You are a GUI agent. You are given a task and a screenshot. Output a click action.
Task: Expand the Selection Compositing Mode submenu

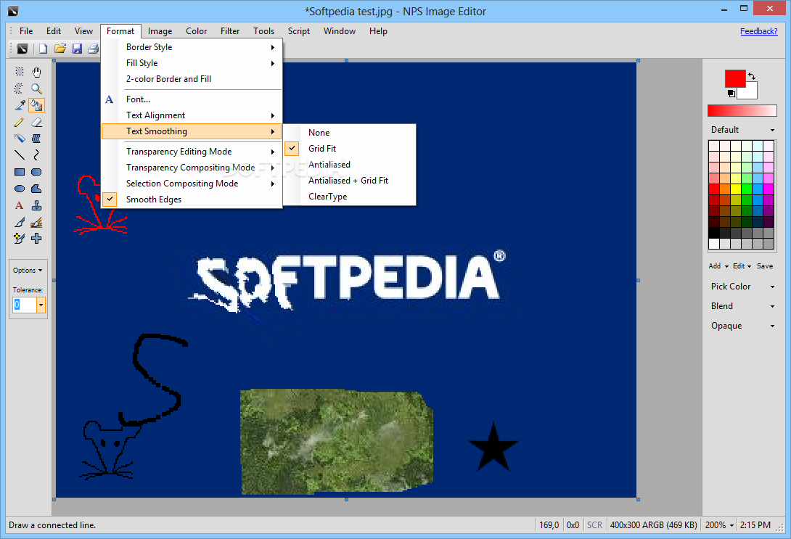192,184
